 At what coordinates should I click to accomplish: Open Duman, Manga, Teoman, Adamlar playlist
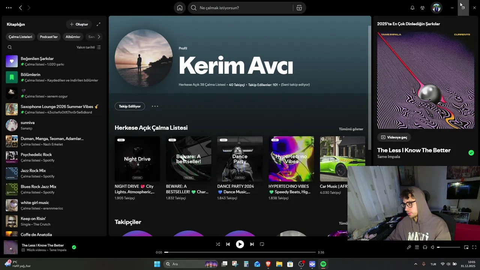pos(54,141)
